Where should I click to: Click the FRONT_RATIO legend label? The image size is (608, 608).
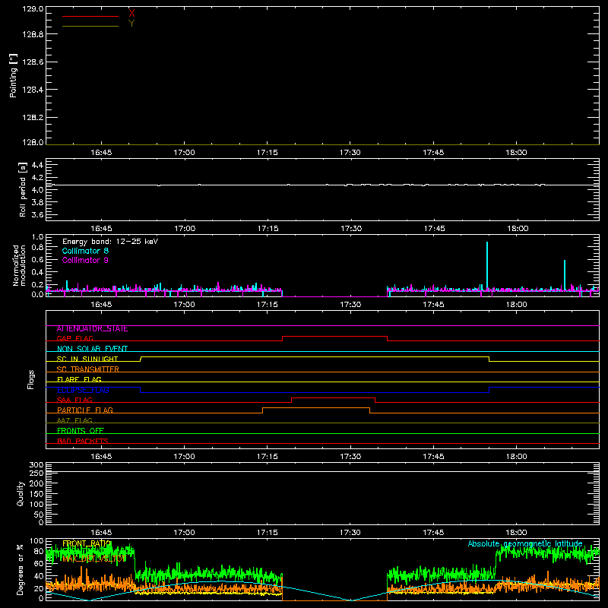point(87,543)
